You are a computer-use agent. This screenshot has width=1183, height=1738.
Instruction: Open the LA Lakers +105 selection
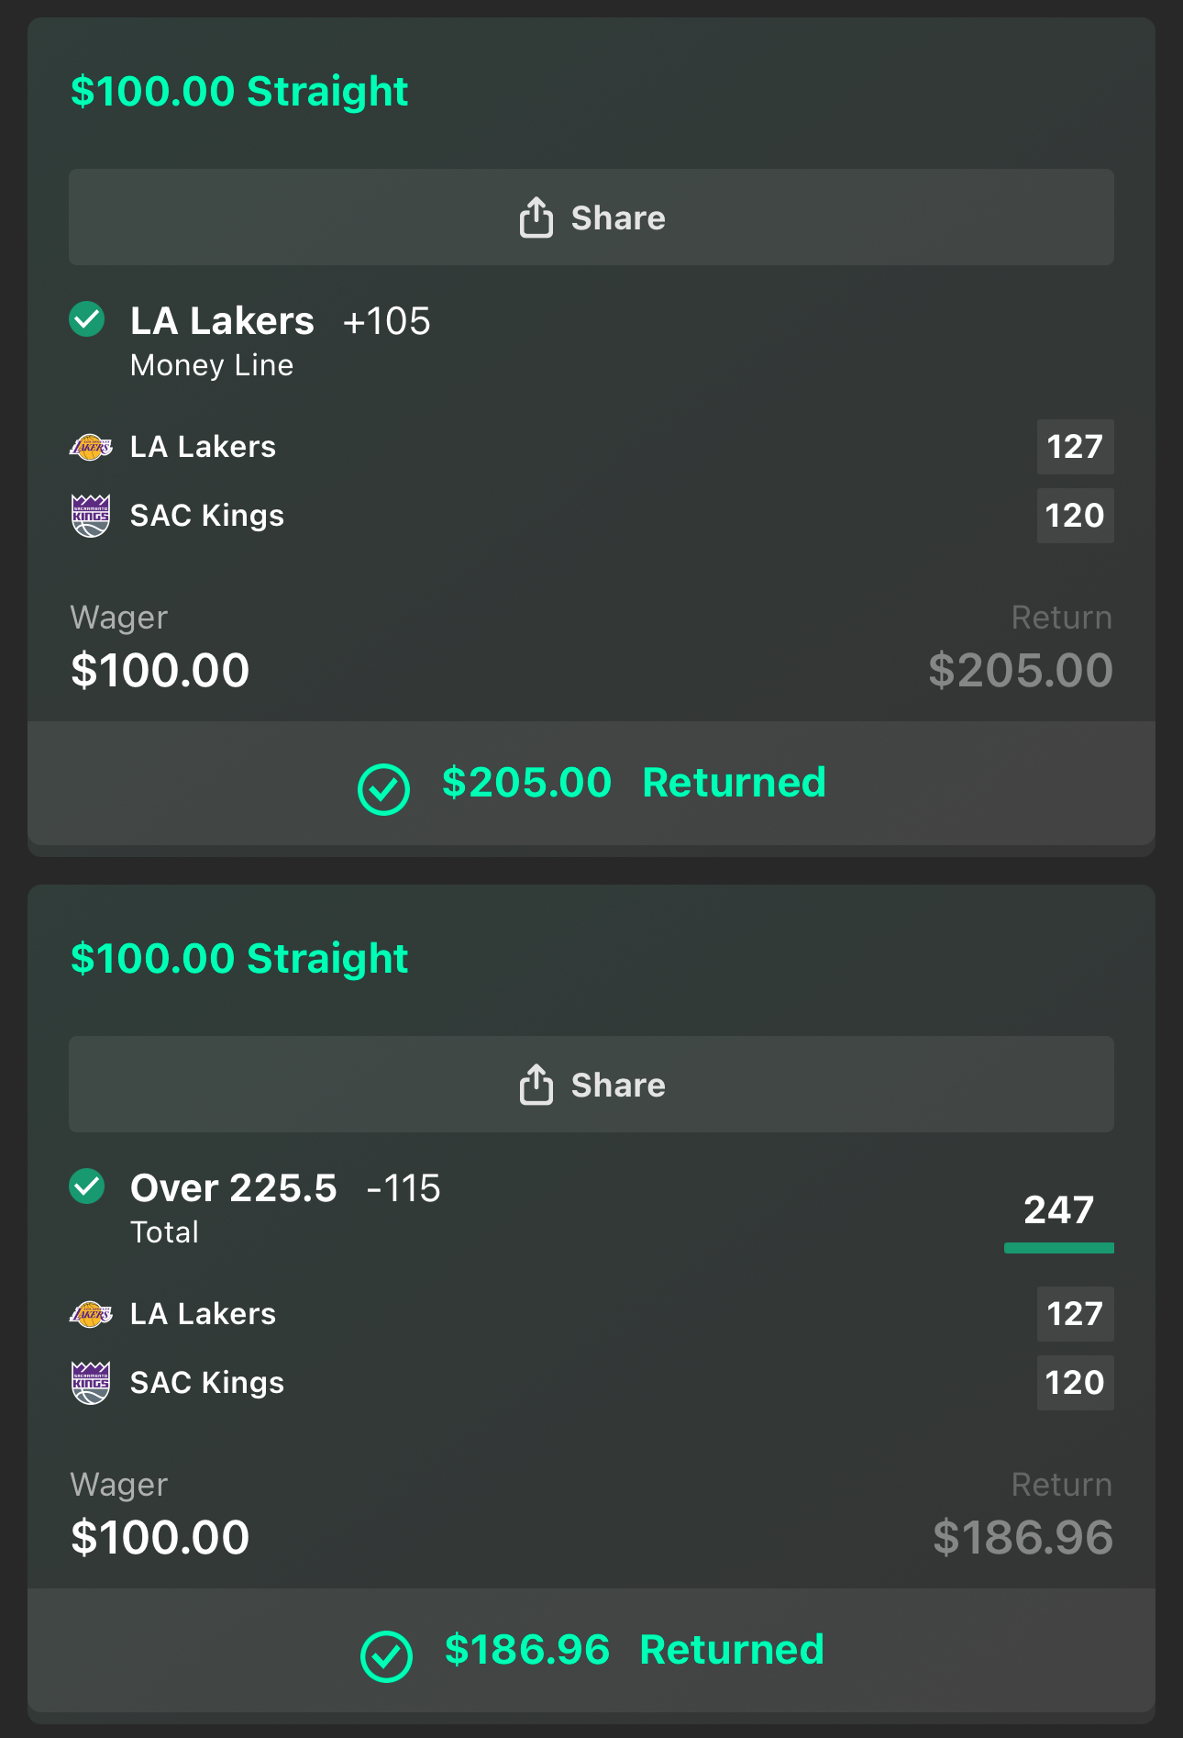pos(280,321)
